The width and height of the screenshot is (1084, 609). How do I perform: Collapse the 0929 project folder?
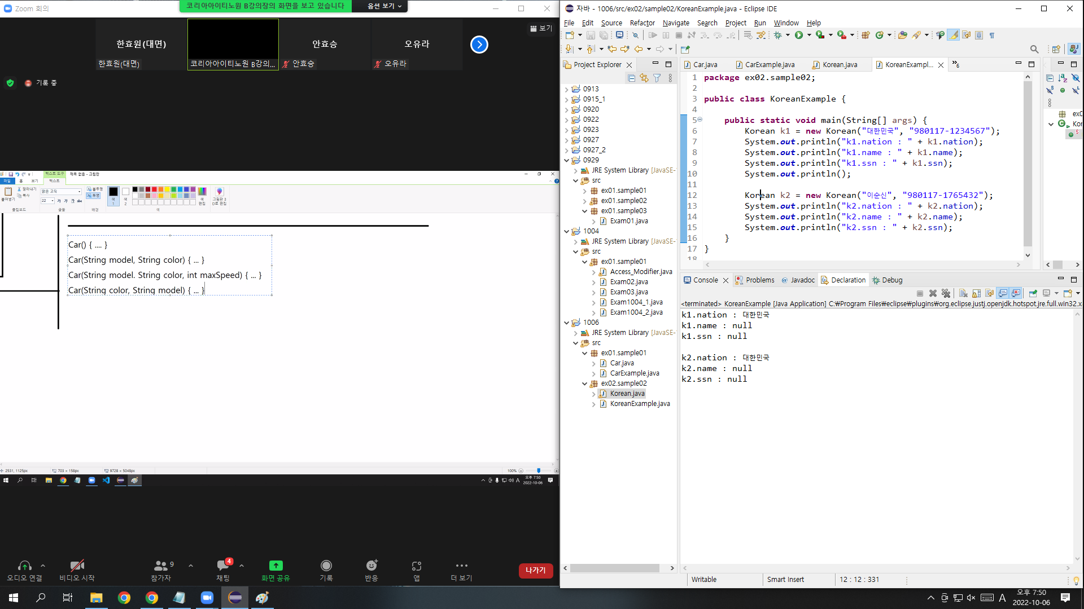[567, 160]
